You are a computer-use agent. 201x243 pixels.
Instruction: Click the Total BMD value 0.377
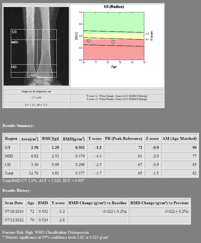click(80, 173)
